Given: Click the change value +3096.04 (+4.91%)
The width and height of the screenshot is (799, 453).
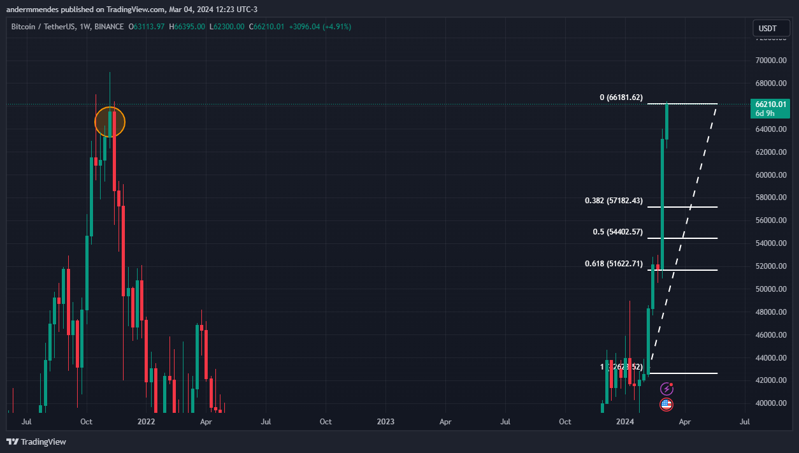Looking at the screenshot, I should [320, 27].
